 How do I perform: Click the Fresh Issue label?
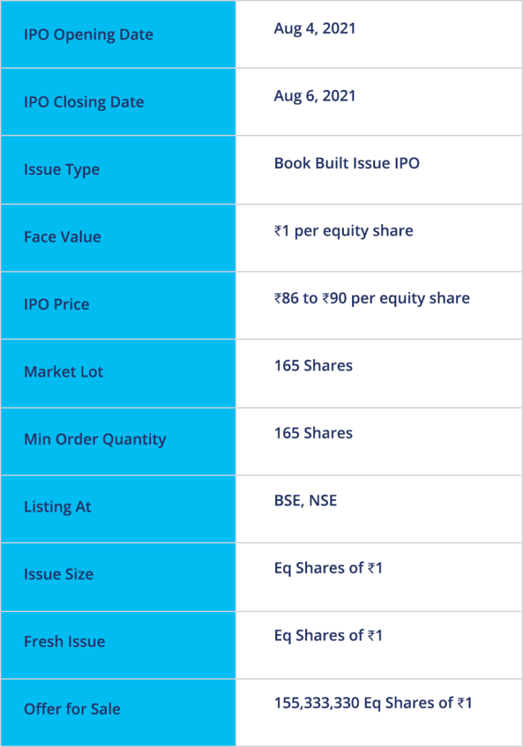[x=64, y=642]
